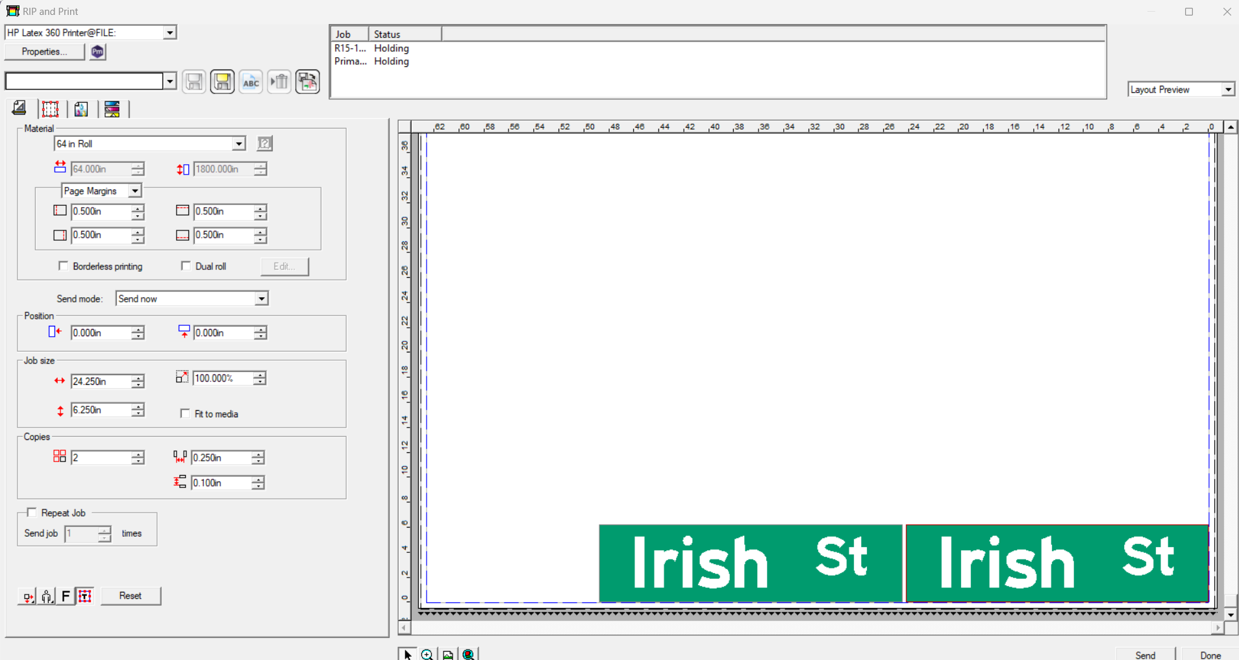Select the arrow pointer tool below the preview
The height and width of the screenshot is (660, 1239).
pyautogui.click(x=407, y=654)
